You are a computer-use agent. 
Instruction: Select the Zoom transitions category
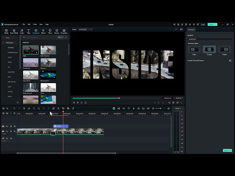(10, 57)
